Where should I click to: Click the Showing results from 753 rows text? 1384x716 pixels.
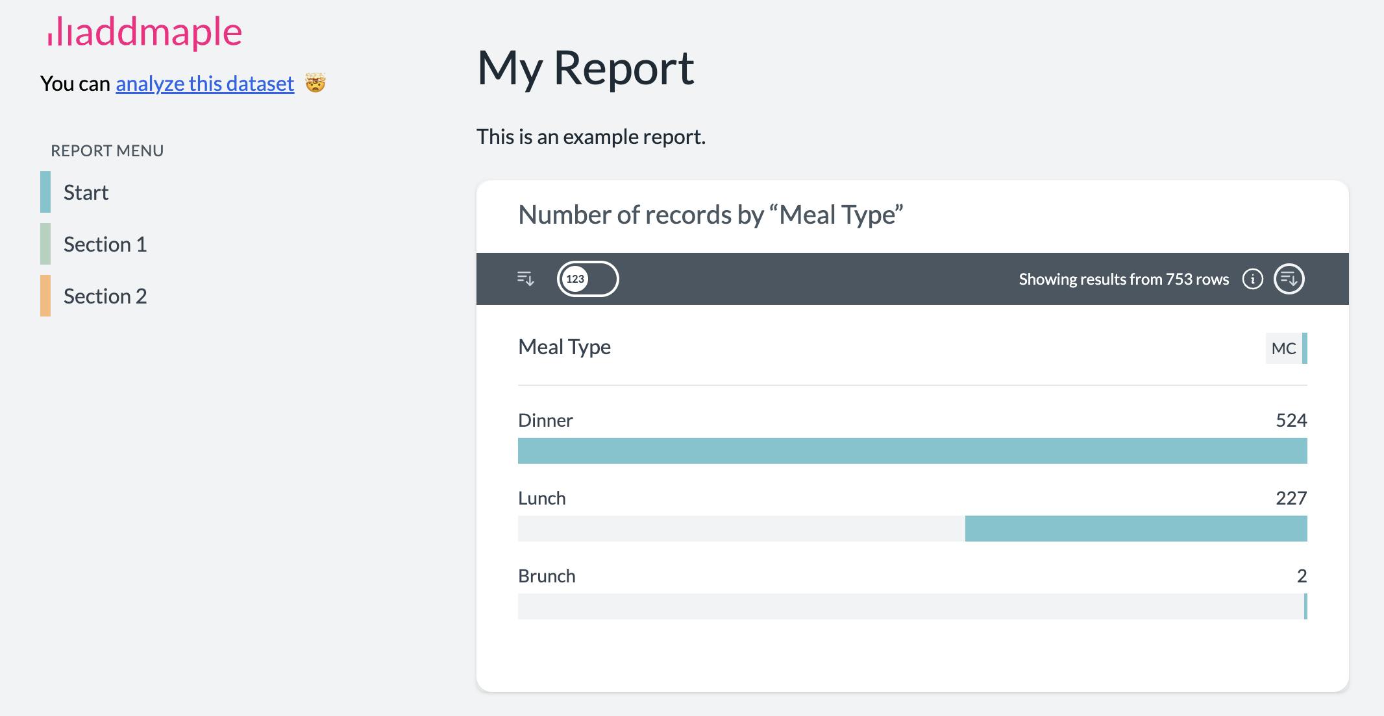tap(1123, 279)
